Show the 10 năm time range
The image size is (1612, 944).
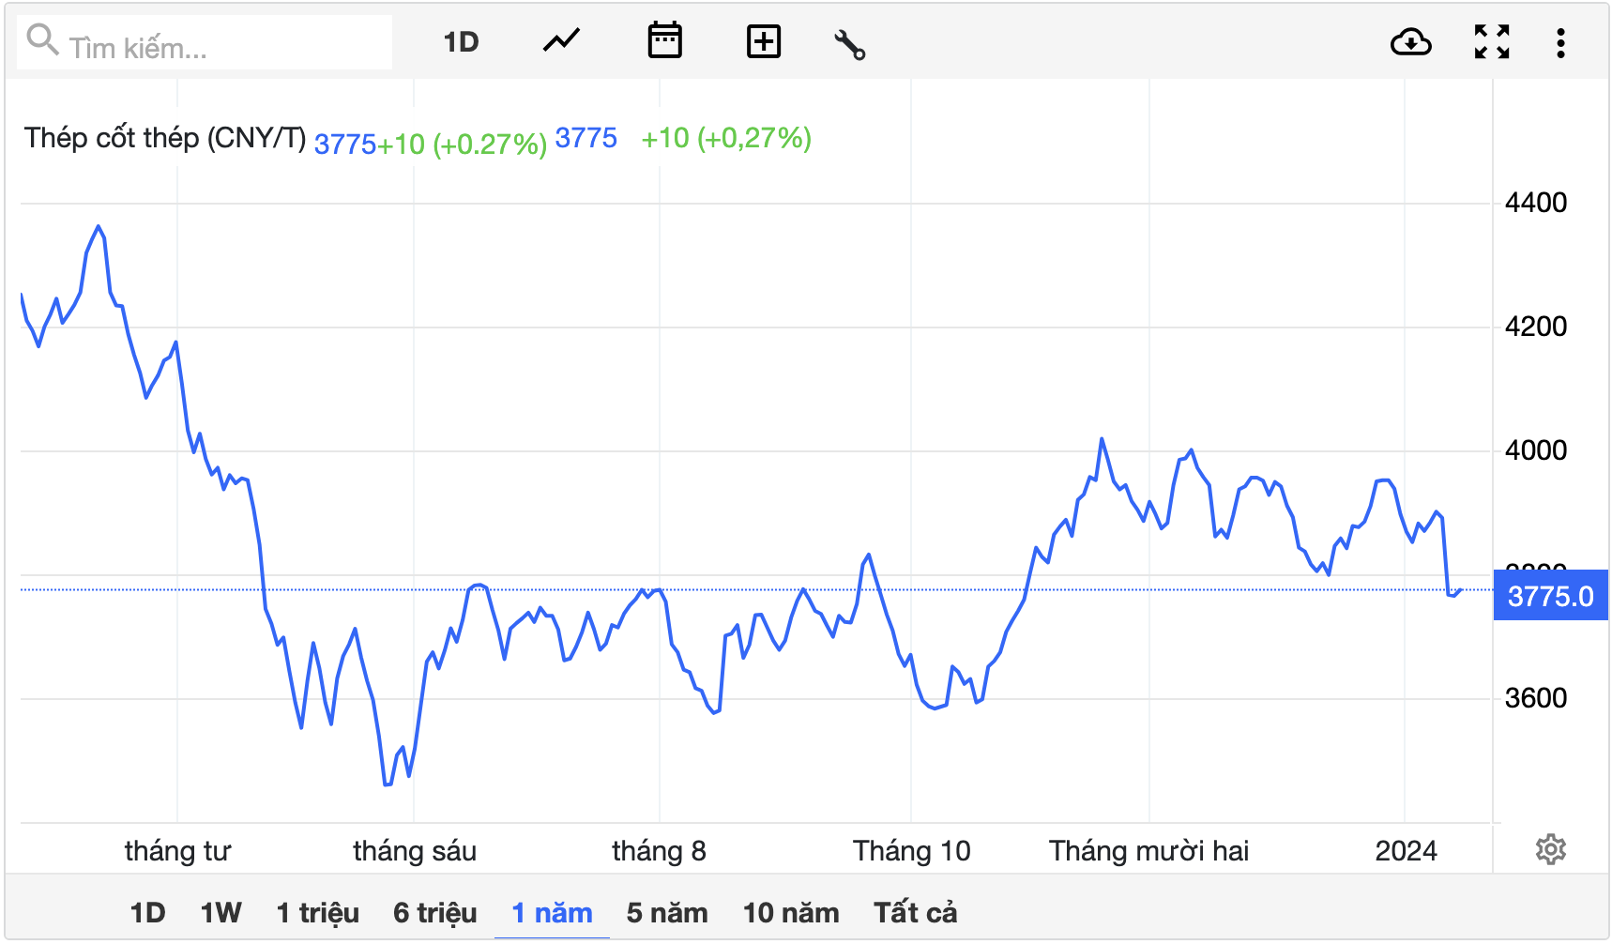790,912
